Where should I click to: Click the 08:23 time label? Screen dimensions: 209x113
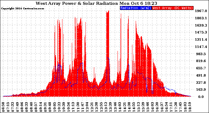point(27,107)
